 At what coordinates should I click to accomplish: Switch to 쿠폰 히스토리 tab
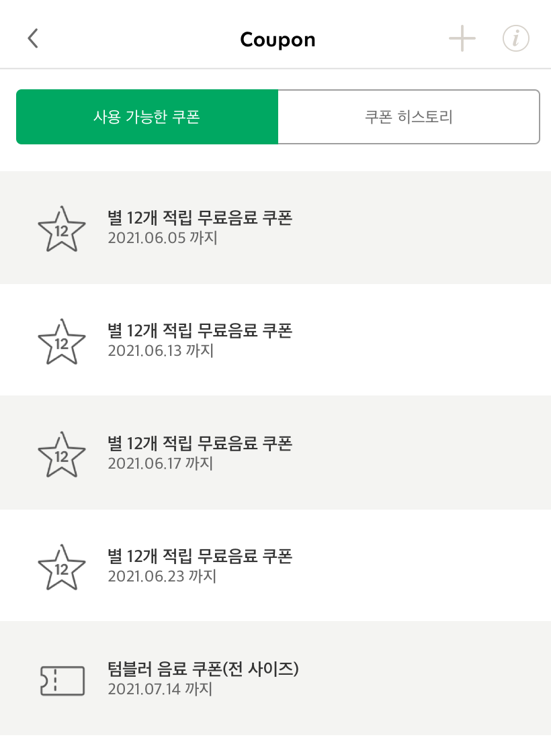click(409, 117)
